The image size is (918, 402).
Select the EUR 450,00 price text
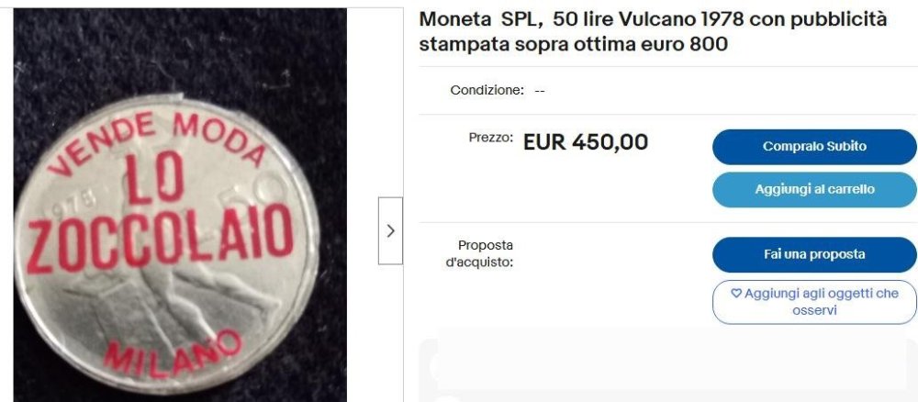[586, 142]
